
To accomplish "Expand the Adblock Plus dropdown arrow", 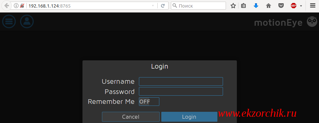I will [301, 6].
